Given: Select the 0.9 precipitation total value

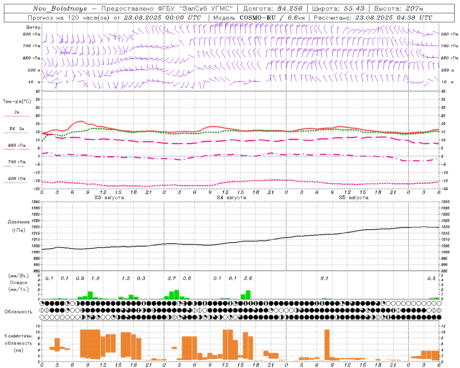Looking at the screenshot, I should click(x=80, y=278).
